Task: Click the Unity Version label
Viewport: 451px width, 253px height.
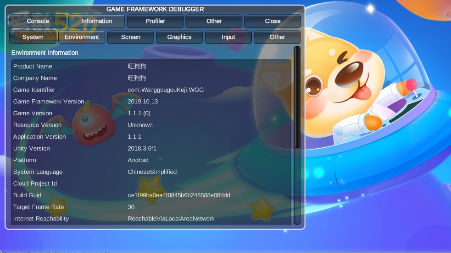Action: coord(31,149)
